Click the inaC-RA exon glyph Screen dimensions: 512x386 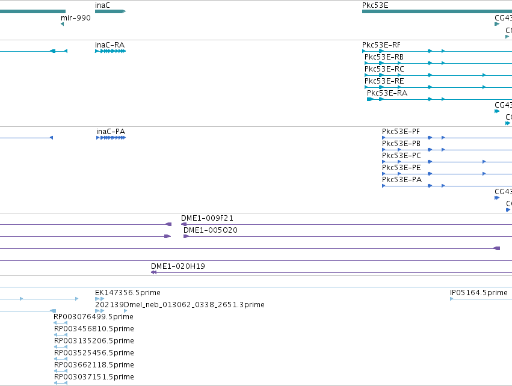click(x=110, y=51)
